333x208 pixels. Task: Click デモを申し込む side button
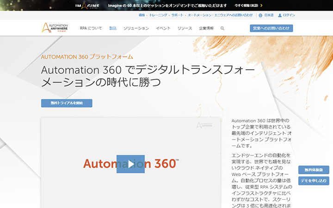tap(314, 181)
